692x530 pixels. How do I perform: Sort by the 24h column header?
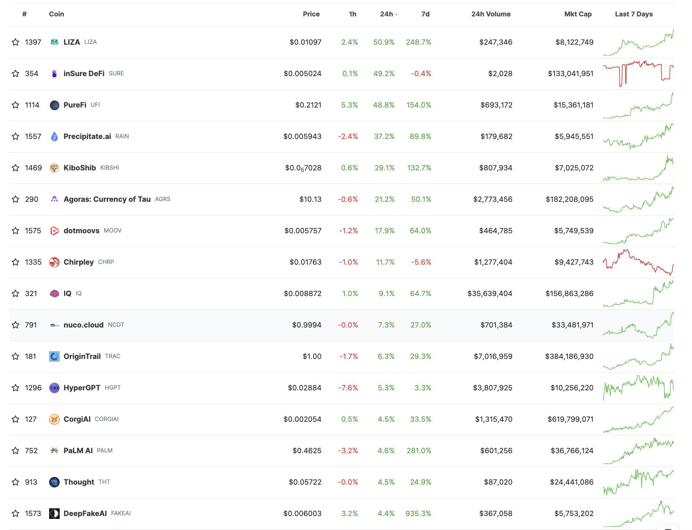tap(389, 14)
